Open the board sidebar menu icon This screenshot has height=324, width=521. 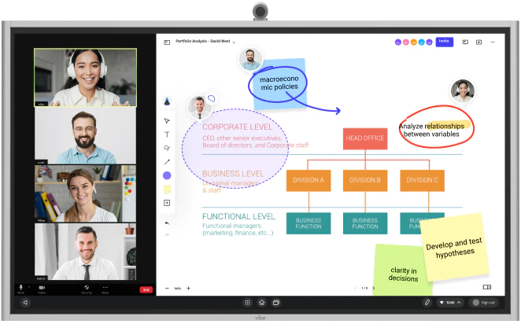click(x=167, y=42)
